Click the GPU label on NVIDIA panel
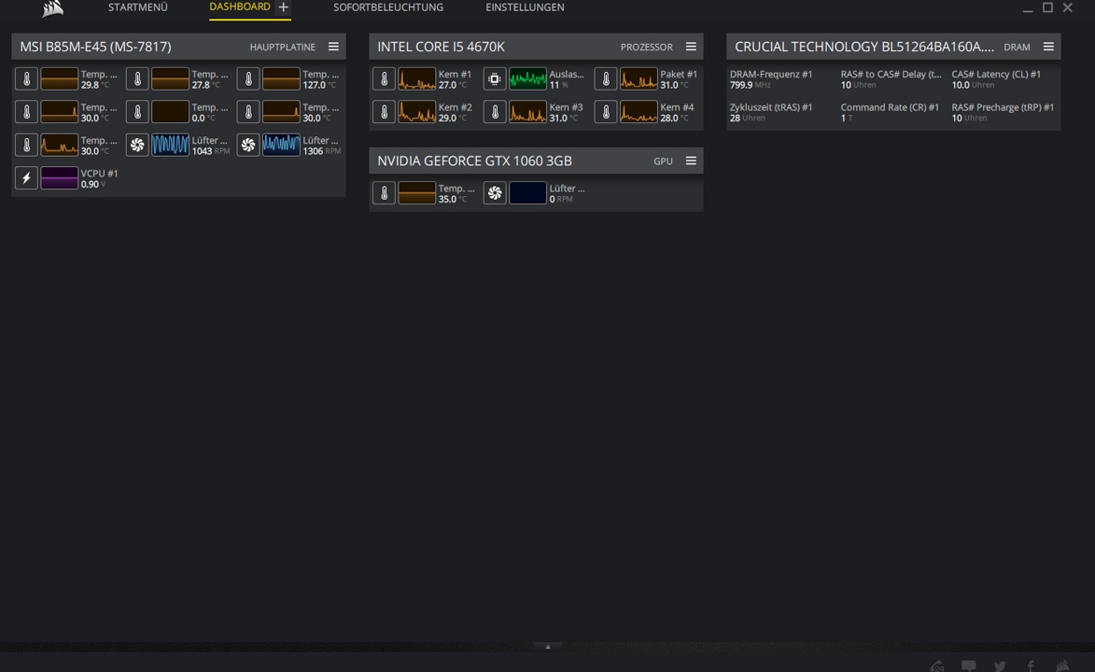1095x672 pixels. (664, 161)
